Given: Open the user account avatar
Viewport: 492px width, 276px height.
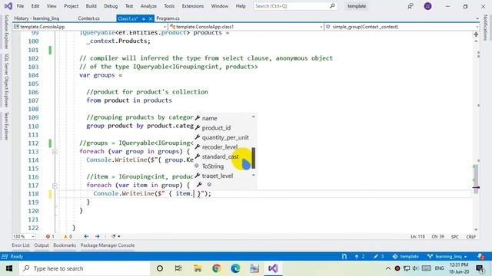Looking at the screenshot, I should (x=427, y=6).
